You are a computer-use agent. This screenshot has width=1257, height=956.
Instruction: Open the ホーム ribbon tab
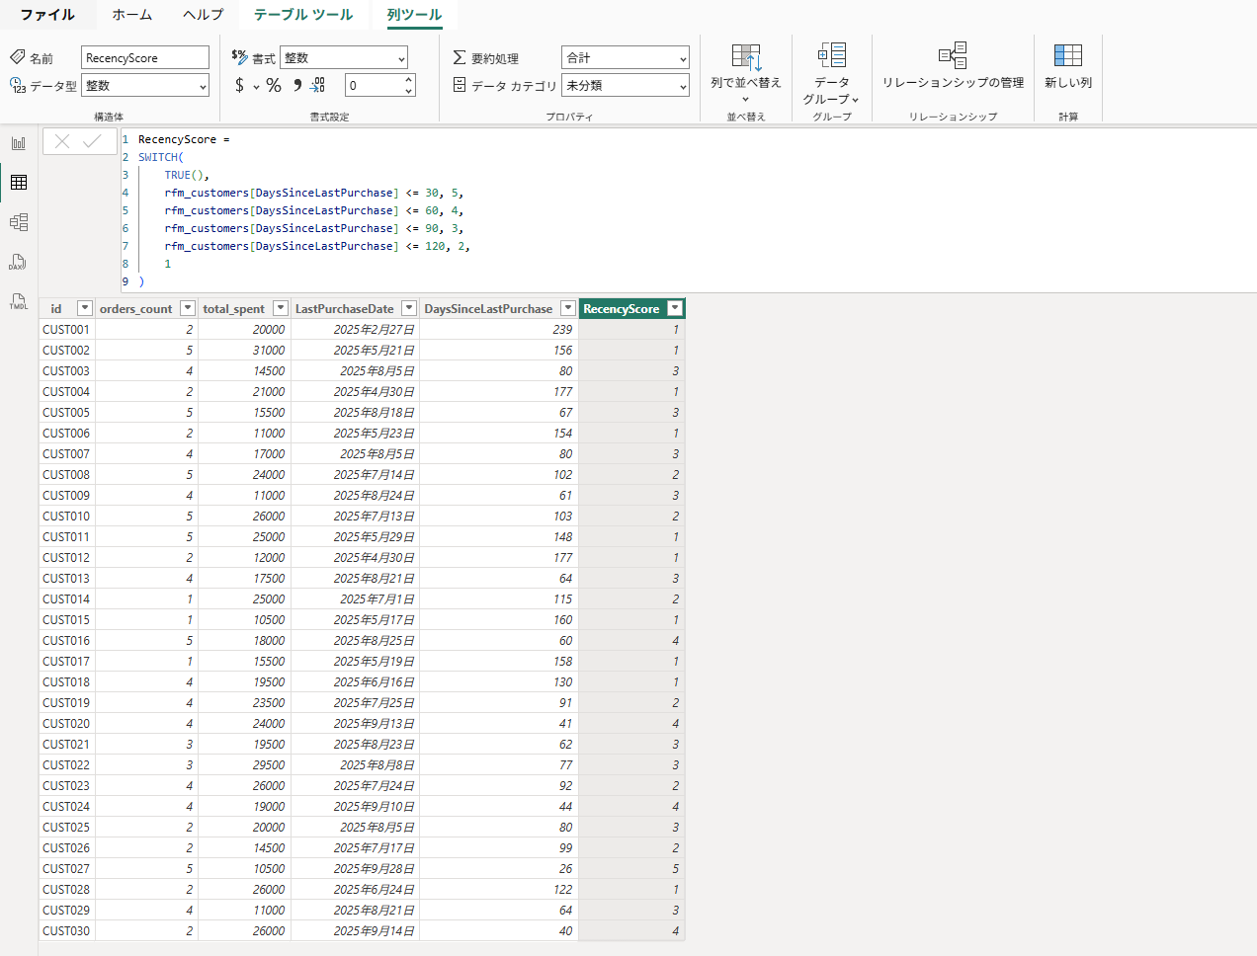[131, 15]
